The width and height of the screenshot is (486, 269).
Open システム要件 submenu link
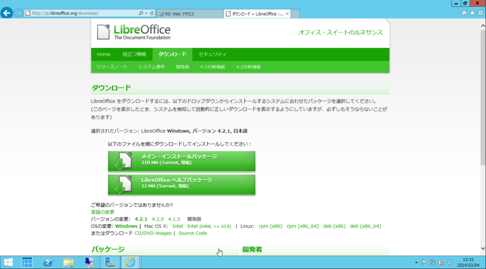click(151, 67)
